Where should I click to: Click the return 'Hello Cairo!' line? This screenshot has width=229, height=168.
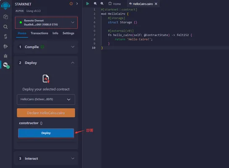coord(133,39)
